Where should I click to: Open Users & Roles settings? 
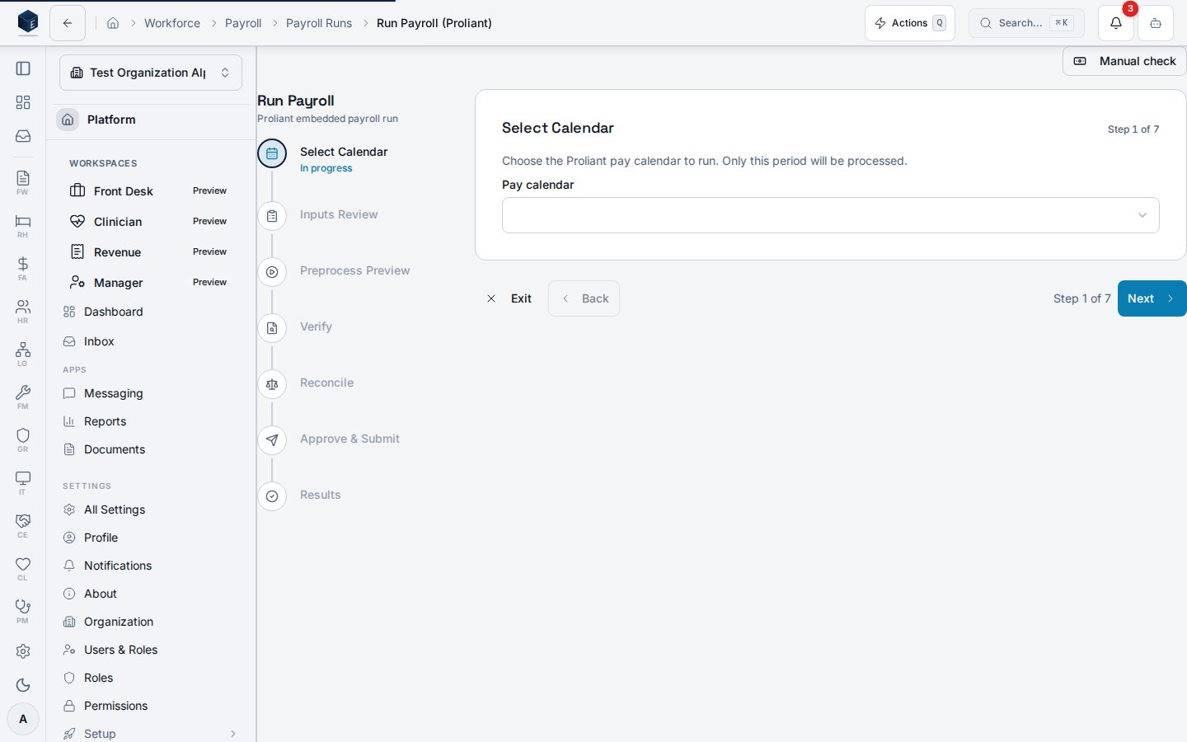tap(151, 650)
